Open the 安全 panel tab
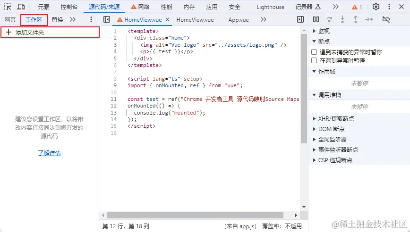410x232 pixels. click(234, 7)
